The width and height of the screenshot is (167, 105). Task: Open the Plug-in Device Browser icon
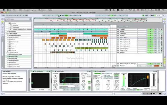(x=2, y=24)
